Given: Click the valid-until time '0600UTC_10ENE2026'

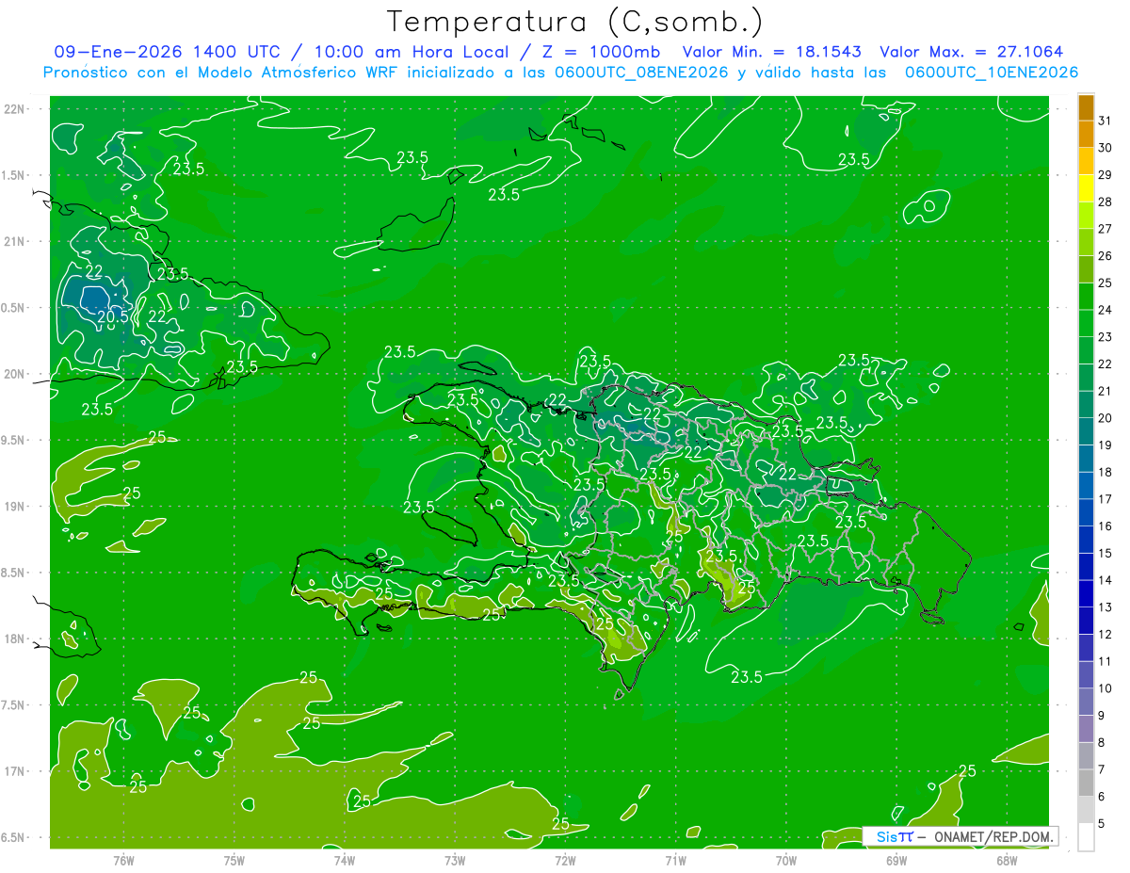Looking at the screenshot, I should 992,73.
